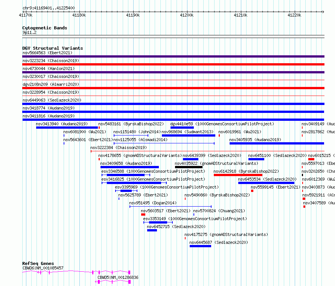Click the Cytogenetic Bands track heading

pos(45,28)
